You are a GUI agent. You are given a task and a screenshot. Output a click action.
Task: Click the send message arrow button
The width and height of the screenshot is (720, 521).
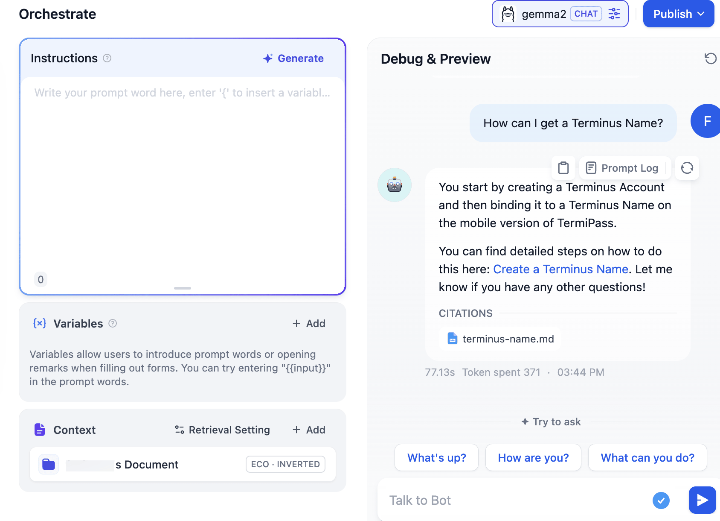coord(702,500)
